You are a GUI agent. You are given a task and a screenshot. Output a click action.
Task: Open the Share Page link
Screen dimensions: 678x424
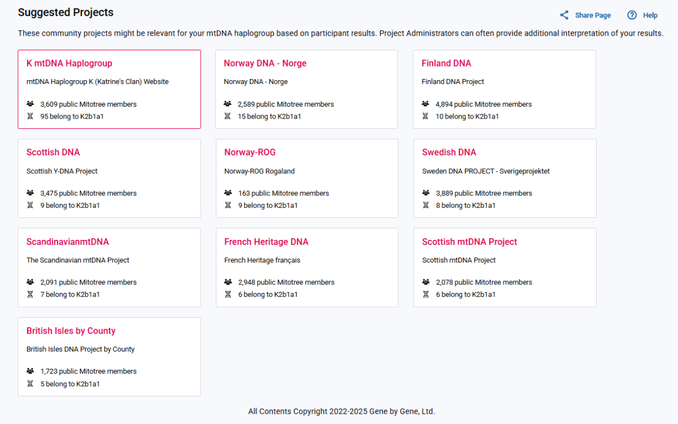tap(593, 15)
